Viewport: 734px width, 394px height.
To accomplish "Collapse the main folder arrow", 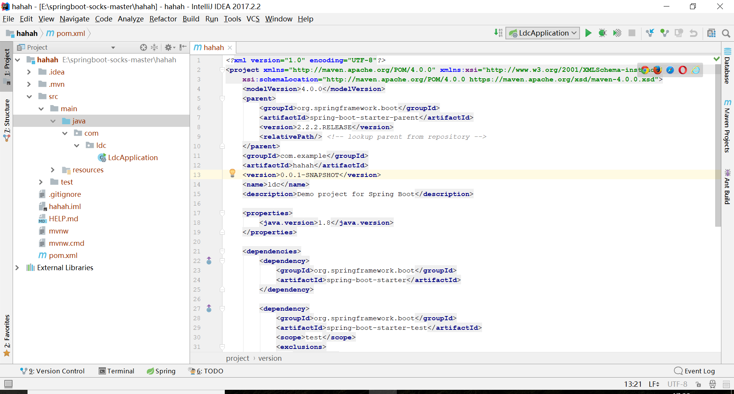I will pos(41,109).
